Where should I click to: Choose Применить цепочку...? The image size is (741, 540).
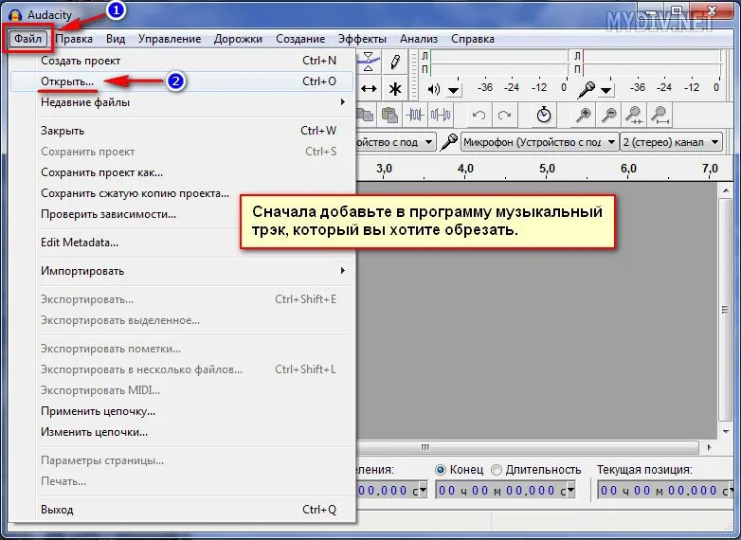(x=182, y=411)
